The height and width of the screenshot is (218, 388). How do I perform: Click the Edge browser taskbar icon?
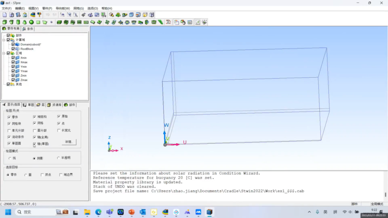tap(98, 212)
